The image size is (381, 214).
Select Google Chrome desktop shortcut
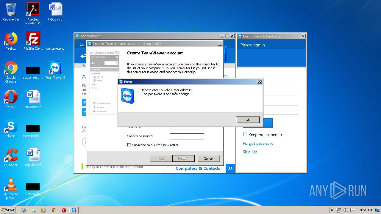pos(11,72)
